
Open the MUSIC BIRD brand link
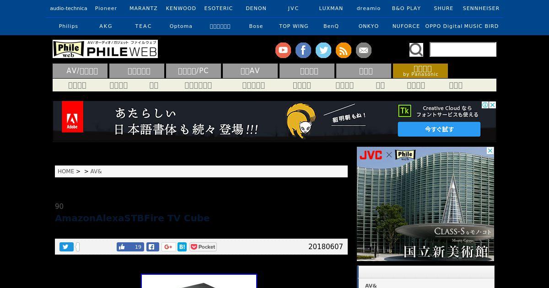click(481, 26)
